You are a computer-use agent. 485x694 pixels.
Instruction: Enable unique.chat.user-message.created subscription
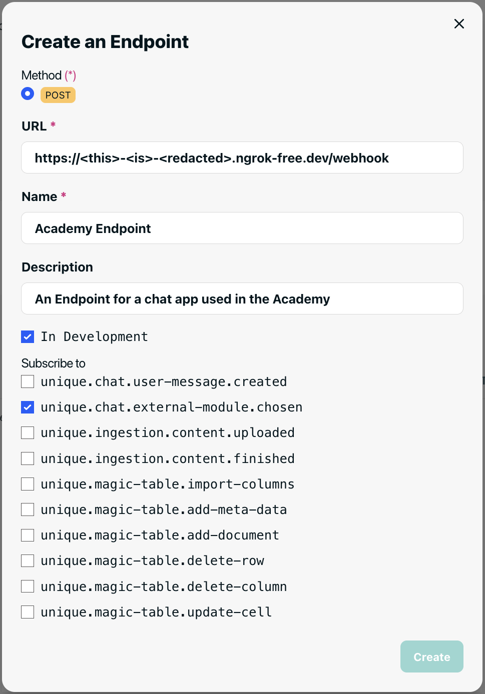point(28,382)
